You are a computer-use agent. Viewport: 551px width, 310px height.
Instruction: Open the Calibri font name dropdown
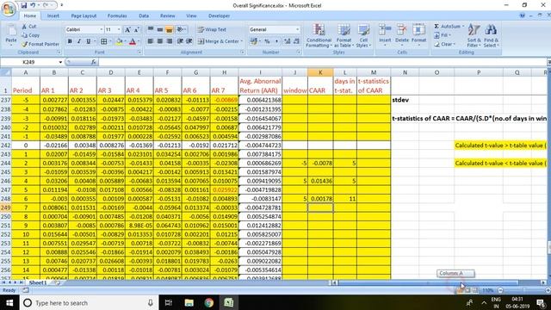pos(102,29)
